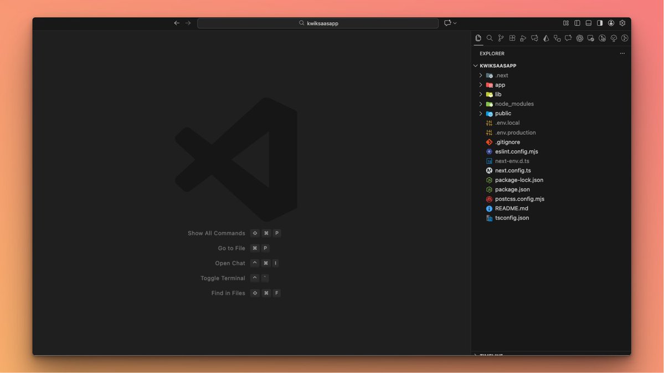
Task: Click the kwiksaasapp command center search box
Action: 318,23
